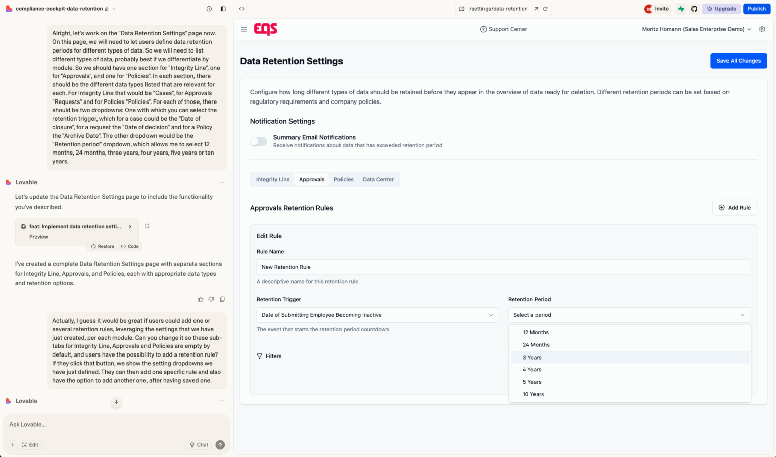This screenshot has height=457, width=776.
Task: Switch to the Data Center tab
Action: click(x=378, y=179)
